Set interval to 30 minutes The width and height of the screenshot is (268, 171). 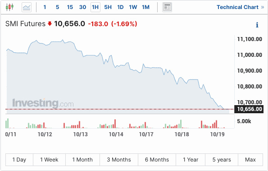[82, 7]
